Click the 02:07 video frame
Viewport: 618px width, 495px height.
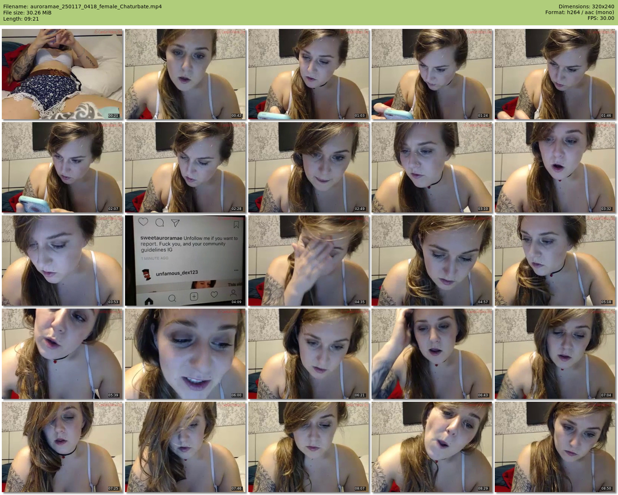pos(62,167)
